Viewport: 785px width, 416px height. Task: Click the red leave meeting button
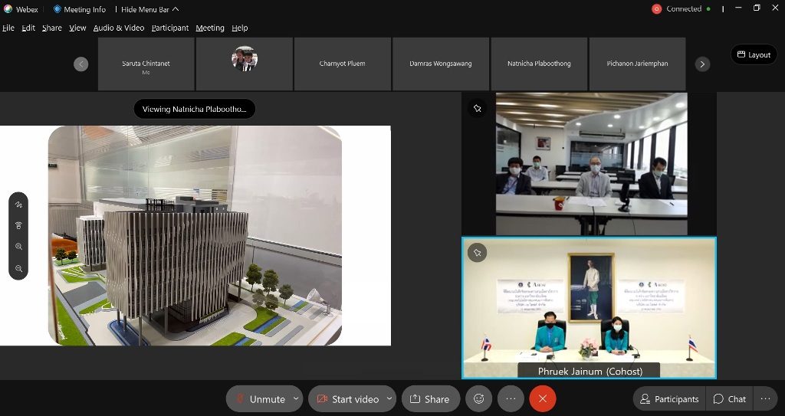click(543, 399)
